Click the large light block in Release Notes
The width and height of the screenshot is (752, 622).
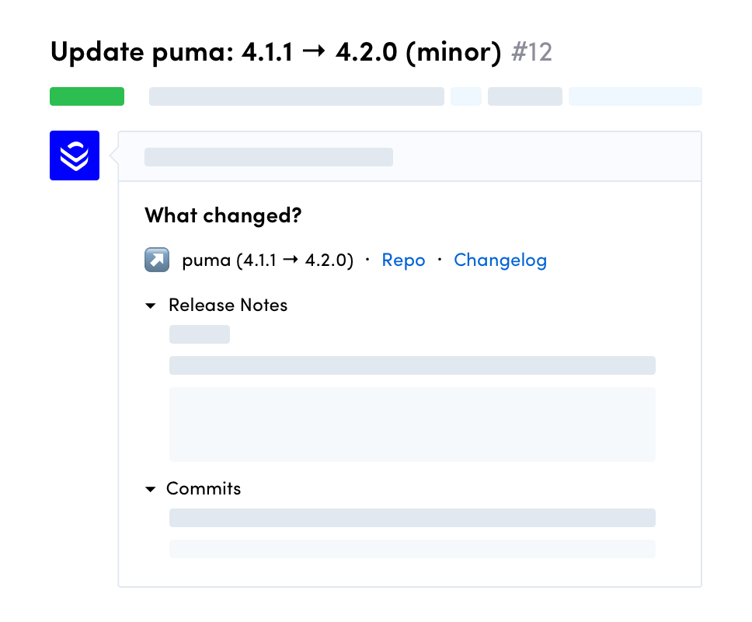(412, 425)
